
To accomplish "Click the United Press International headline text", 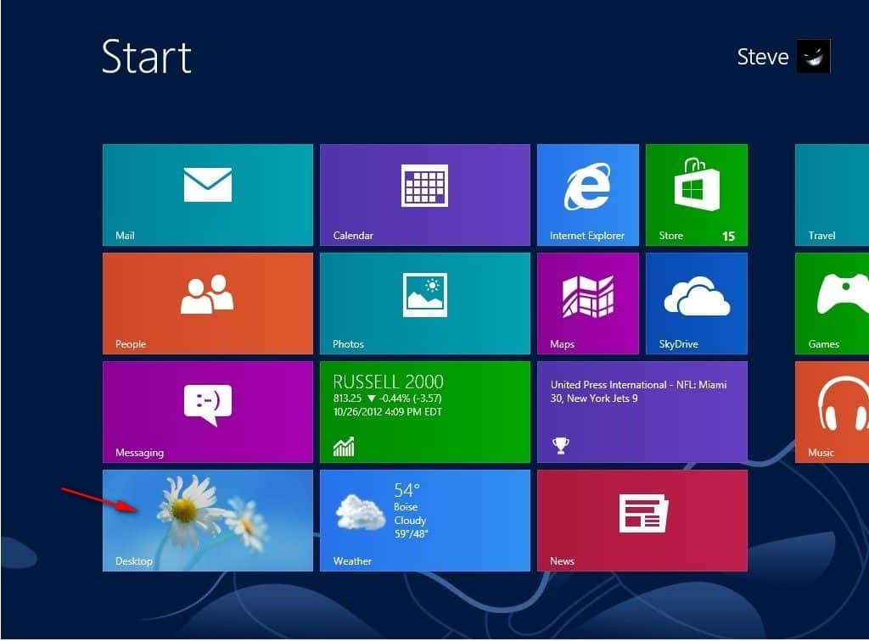I will [638, 392].
